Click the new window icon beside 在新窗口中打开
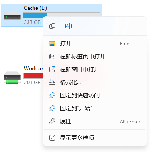 coord(52,69)
